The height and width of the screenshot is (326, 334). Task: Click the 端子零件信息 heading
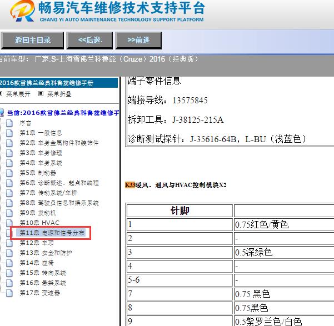154,81
